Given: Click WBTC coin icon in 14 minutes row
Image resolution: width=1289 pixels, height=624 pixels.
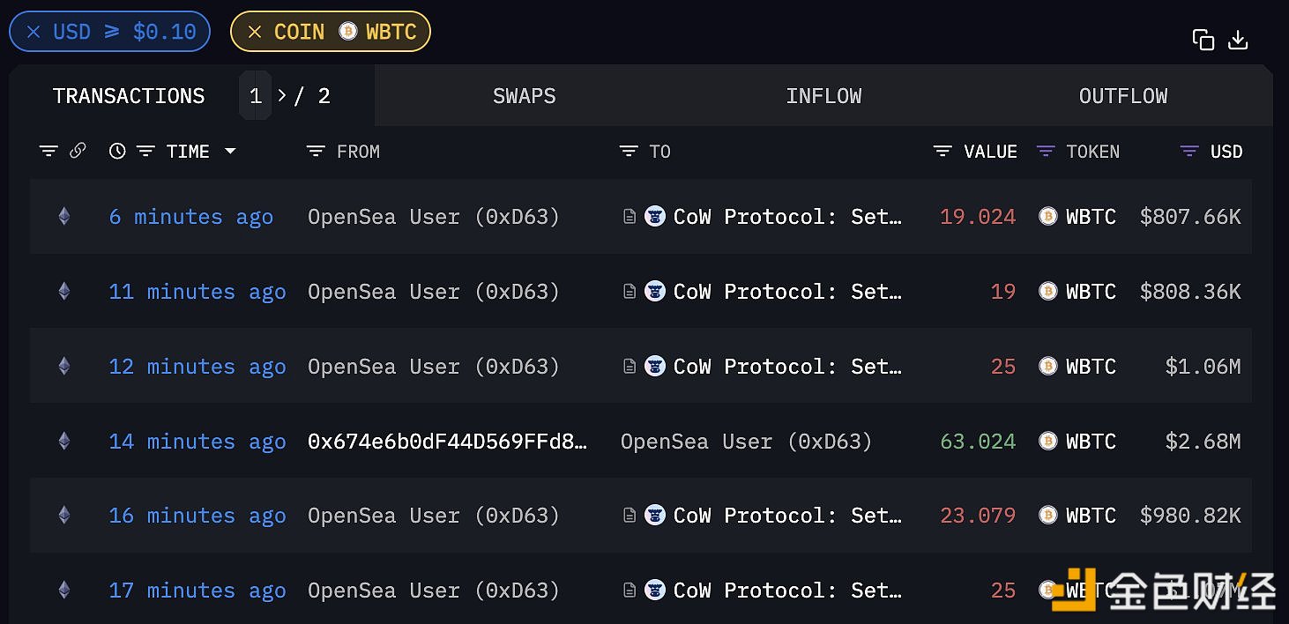Looking at the screenshot, I should pyautogui.click(x=1047, y=441).
